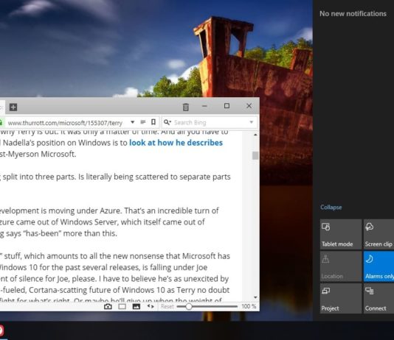
Task: Adjust the page zoom slider
Action: coord(207,306)
